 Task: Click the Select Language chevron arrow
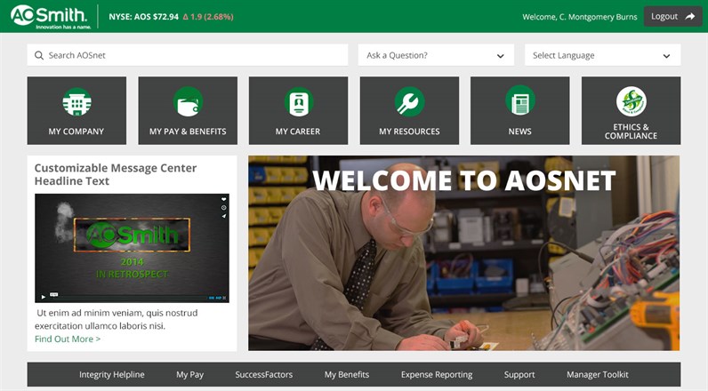coord(666,56)
